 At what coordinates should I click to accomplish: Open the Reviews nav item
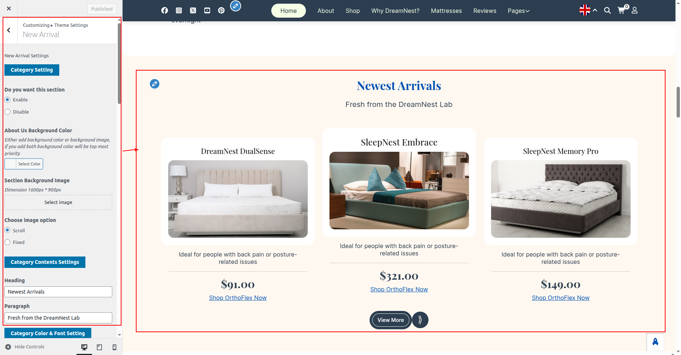pos(485,11)
